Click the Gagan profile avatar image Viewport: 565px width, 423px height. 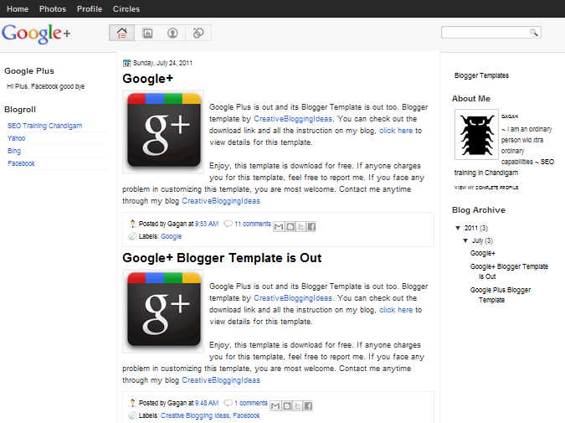tap(476, 135)
